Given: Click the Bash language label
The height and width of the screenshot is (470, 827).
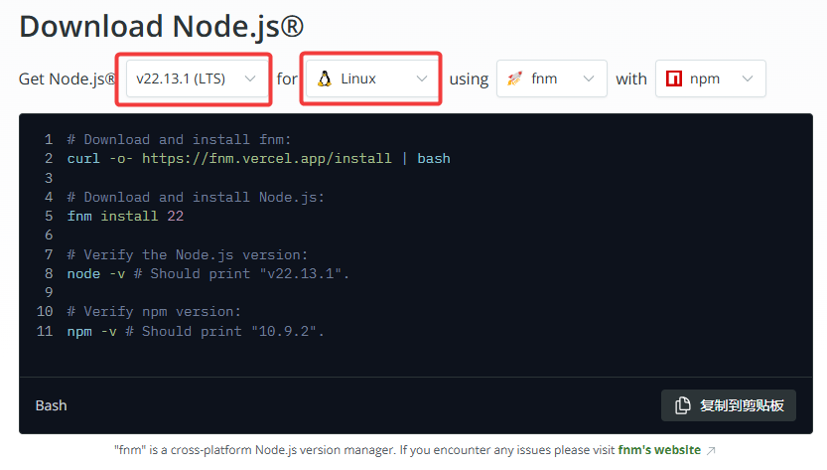Looking at the screenshot, I should coord(52,405).
